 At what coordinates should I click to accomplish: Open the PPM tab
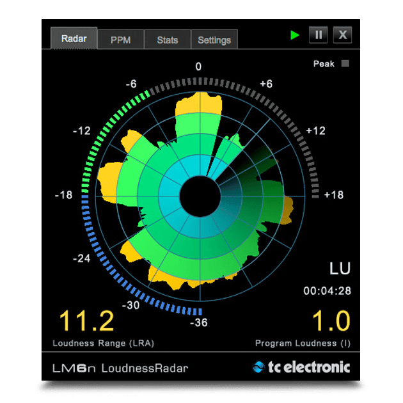coord(120,40)
